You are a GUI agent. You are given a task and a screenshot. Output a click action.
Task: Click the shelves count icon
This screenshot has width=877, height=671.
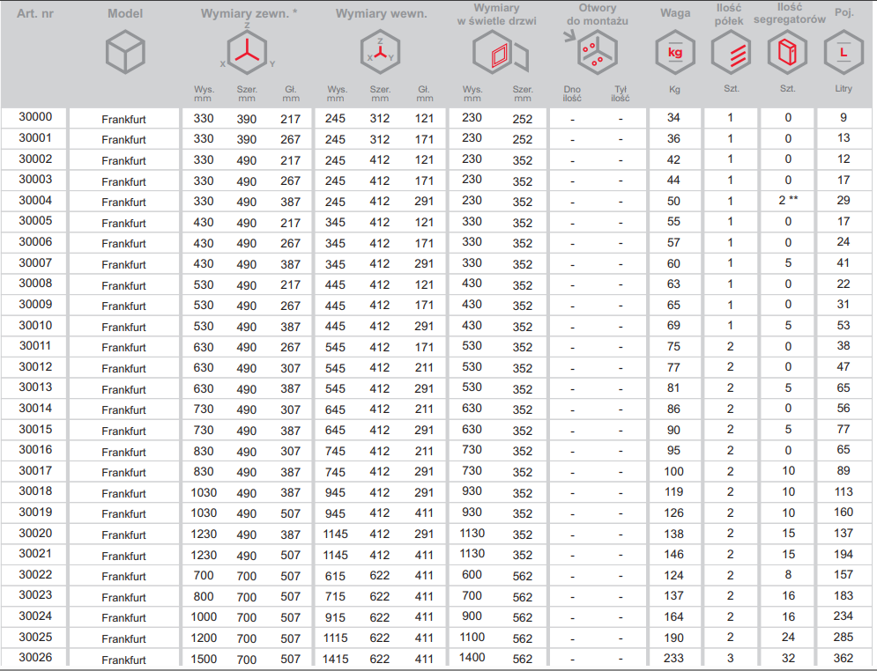[730, 55]
